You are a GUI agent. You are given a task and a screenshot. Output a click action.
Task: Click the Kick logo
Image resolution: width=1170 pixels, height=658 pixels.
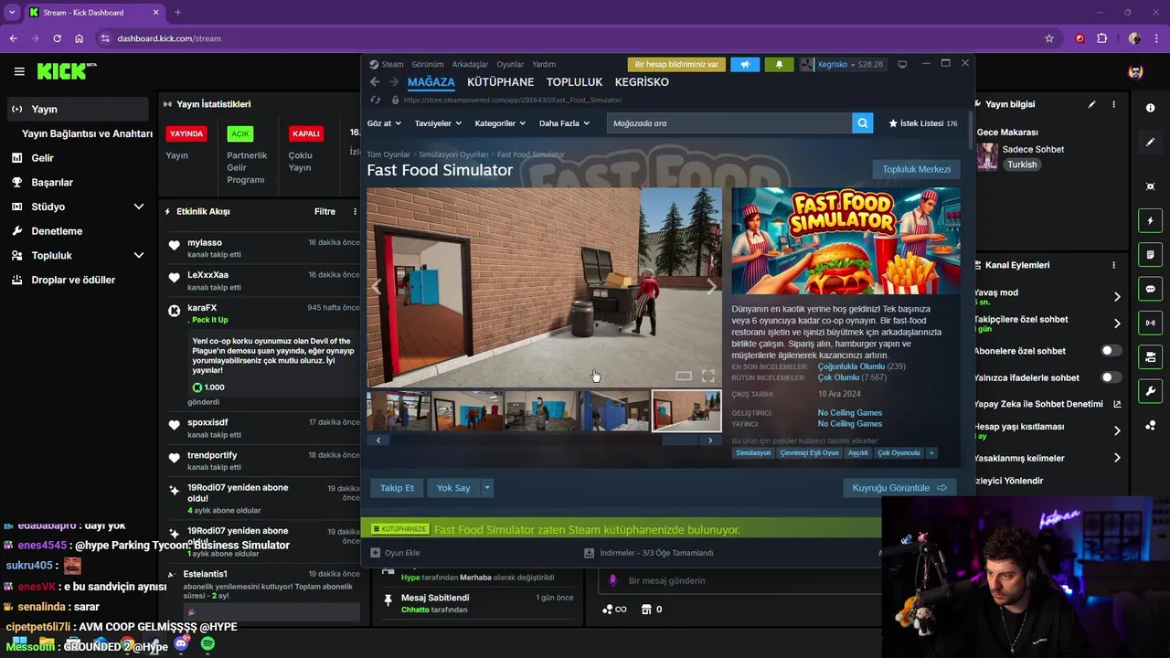click(x=67, y=71)
